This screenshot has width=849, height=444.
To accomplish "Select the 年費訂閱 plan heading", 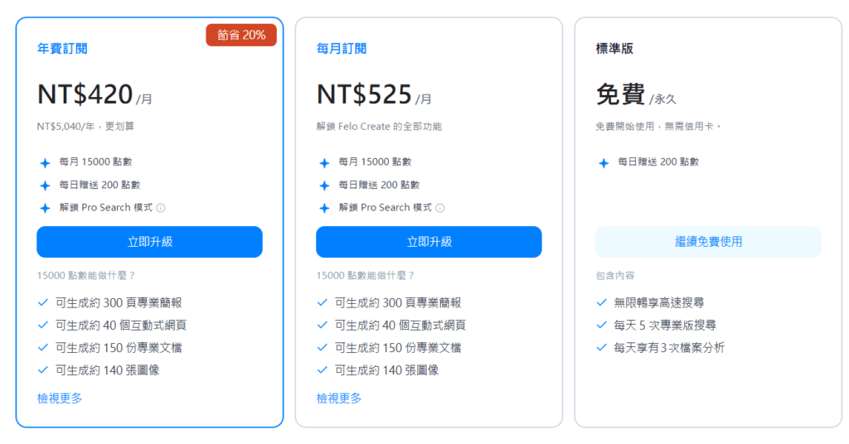I will 62,49.
